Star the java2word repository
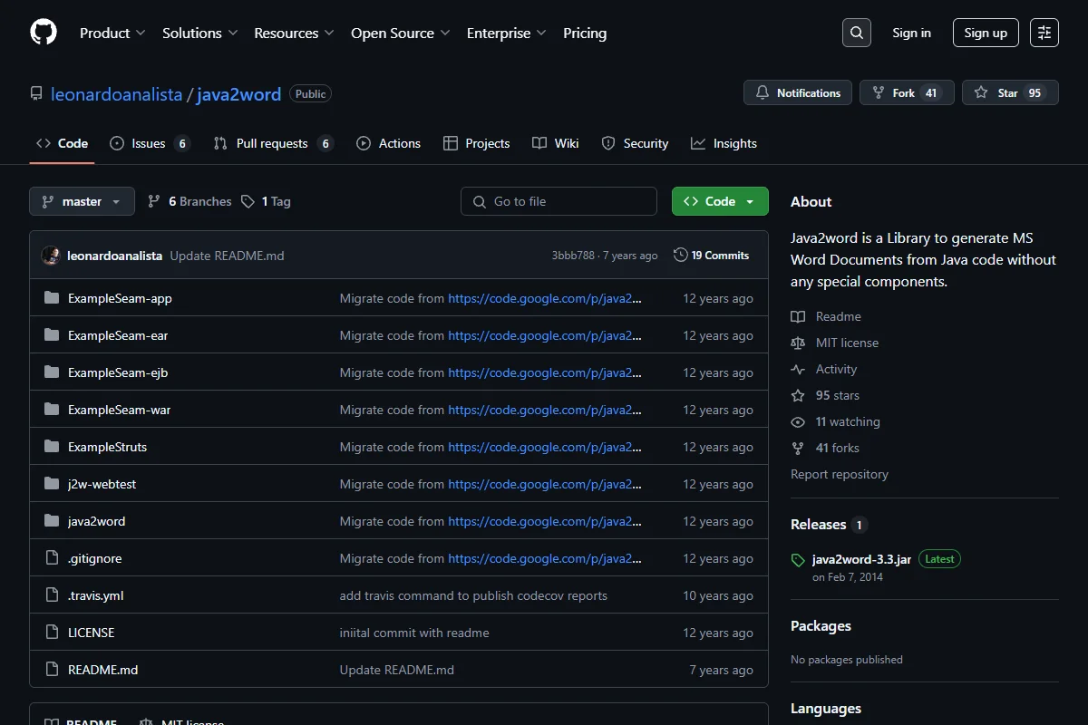1088x725 pixels. click(x=1010, y=92)
